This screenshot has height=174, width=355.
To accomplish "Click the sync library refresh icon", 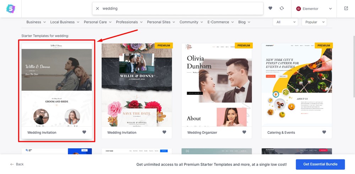I will point(282,8).
